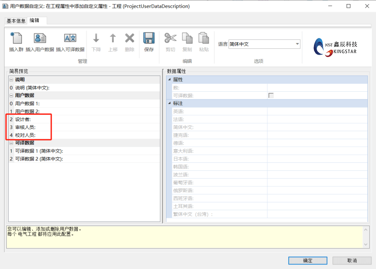Click the 删除 (Delete) X icon

point(129,39)
